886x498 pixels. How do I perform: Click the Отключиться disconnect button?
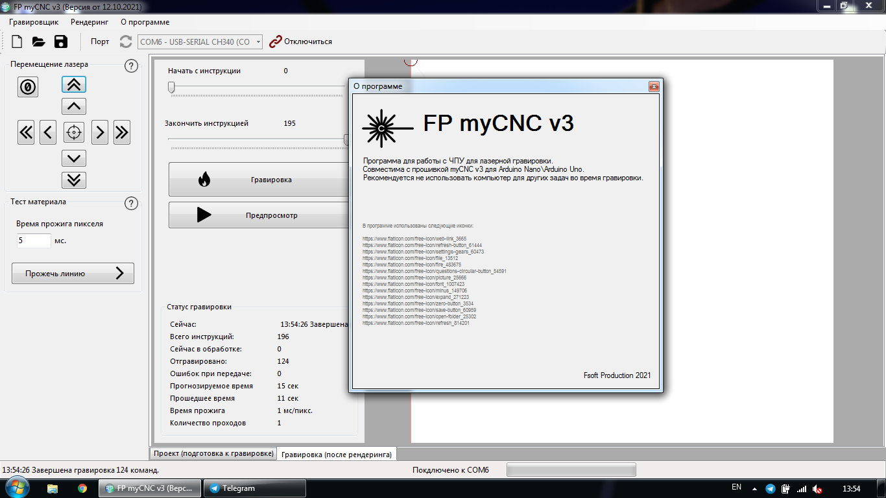point(300,41)
